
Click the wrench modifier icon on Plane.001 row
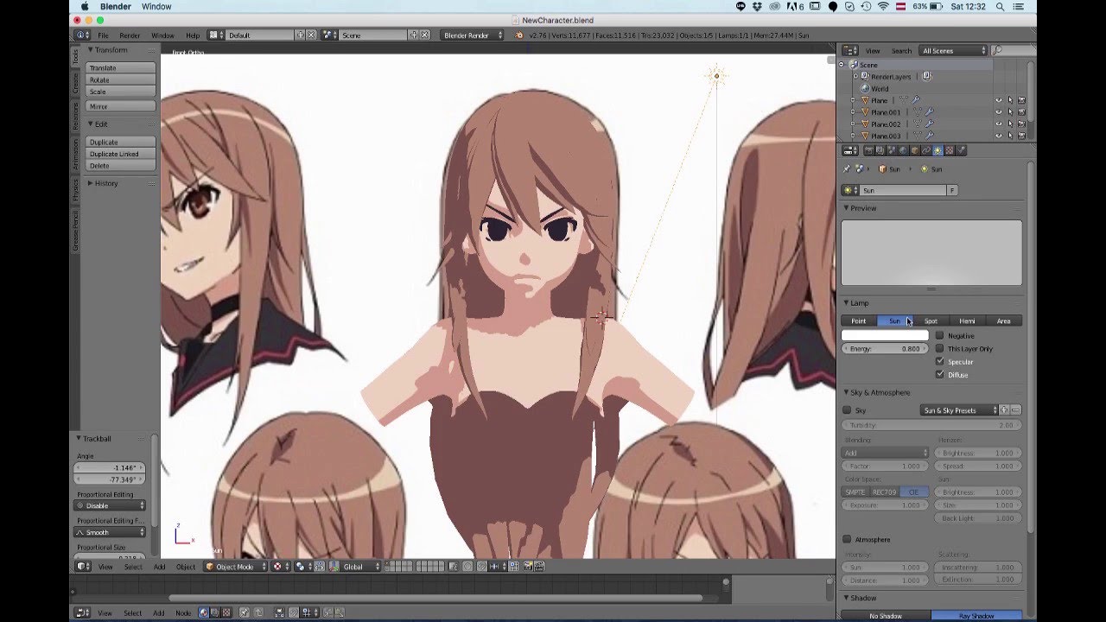pyautogui.click(x=930, y=111)
